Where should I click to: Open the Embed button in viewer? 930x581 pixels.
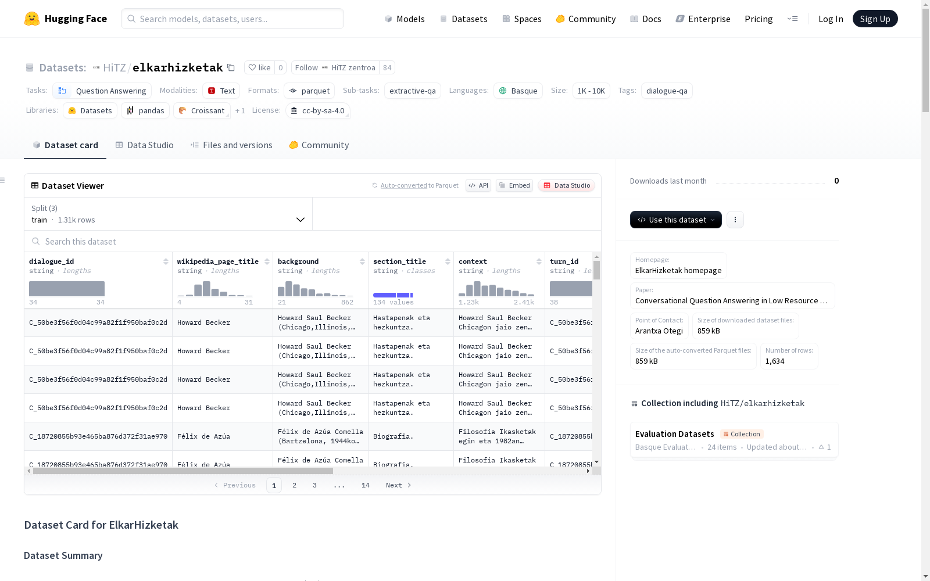(514, 185)
